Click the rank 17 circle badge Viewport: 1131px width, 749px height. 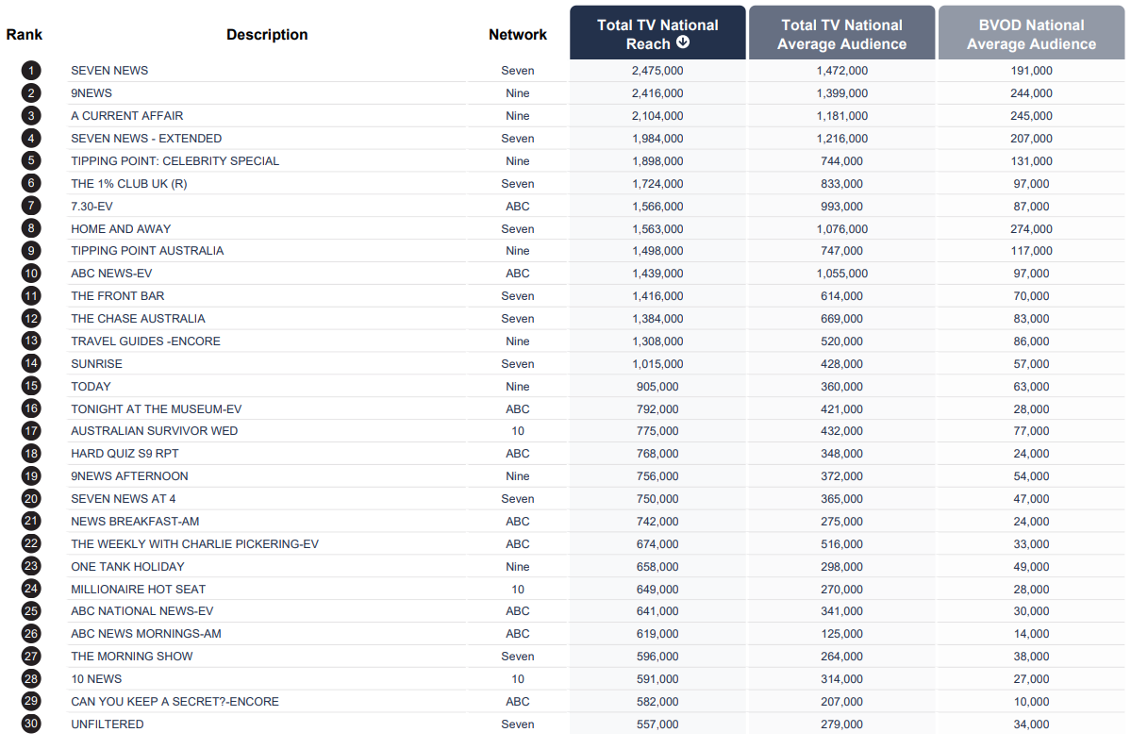32,431
